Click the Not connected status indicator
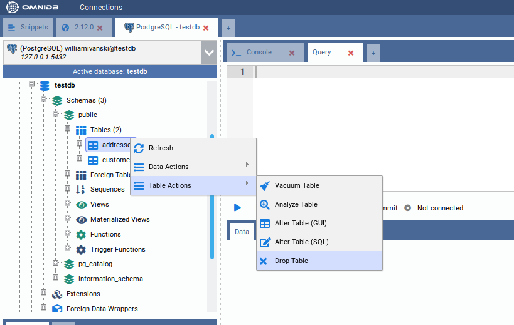Viewport: 514px width, 325px height. click(435, 208)
